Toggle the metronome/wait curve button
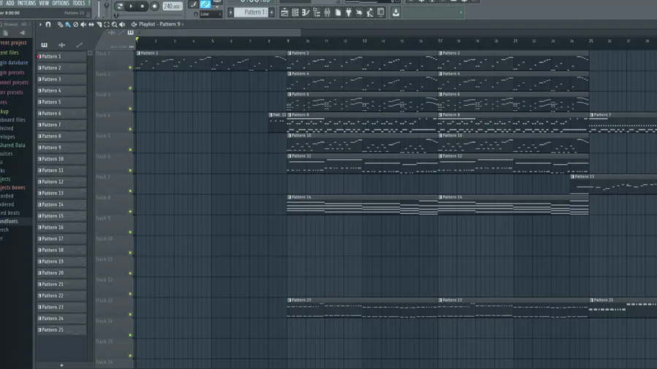The image size is (657, 369). click(193, 4)
